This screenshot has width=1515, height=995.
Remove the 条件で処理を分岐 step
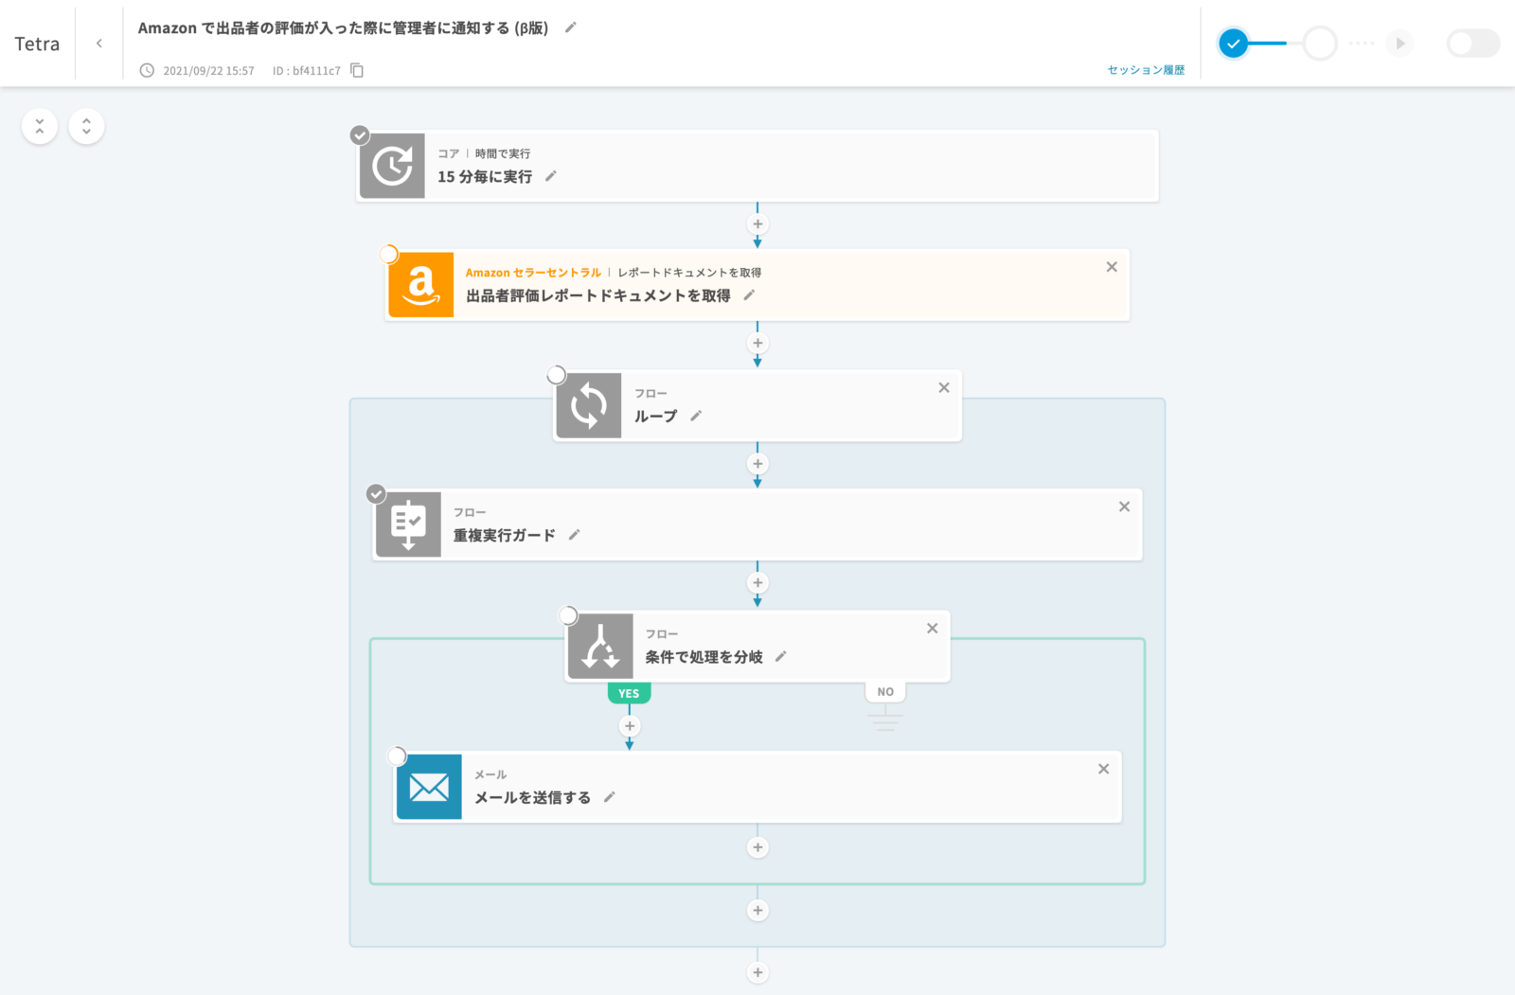point(933,629)
